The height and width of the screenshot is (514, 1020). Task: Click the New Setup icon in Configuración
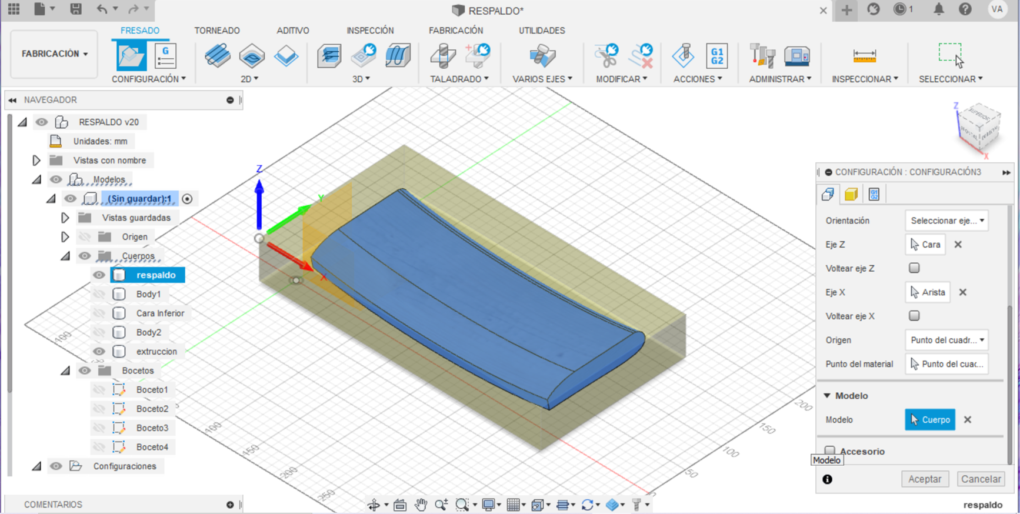coord(131,56)
